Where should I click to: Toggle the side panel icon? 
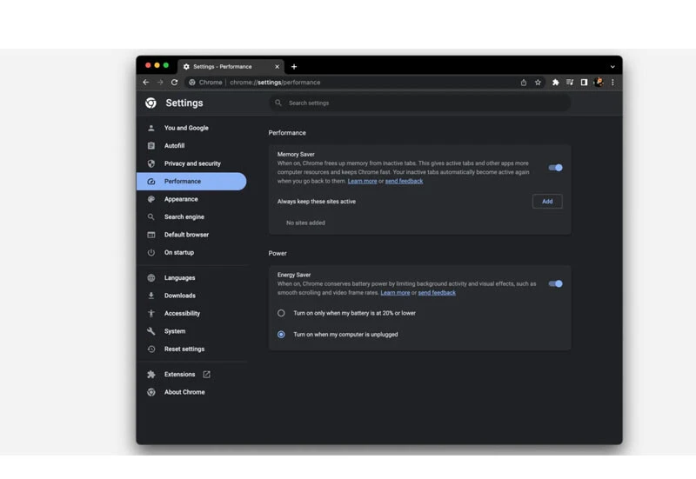click(x=584, y=83)
